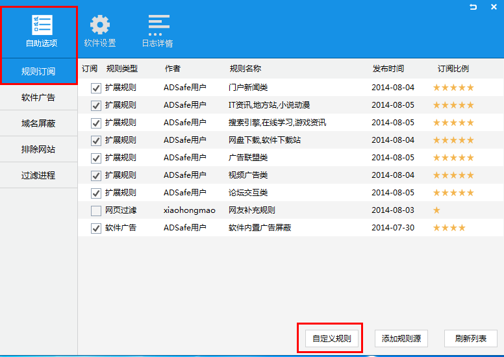
Task: Click the 规则类型 column header
Action: pos(122,68)
